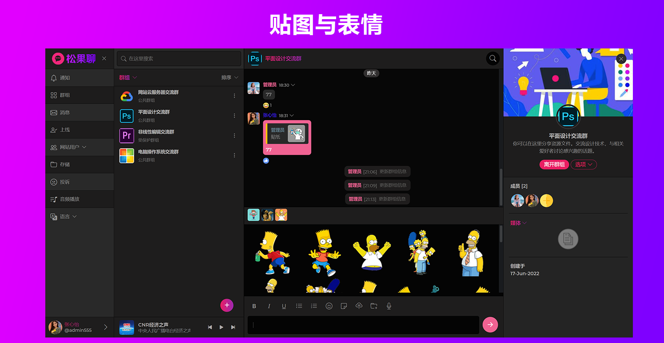Open options menu for 非线性编辑交流群
The height and width of the screenshot is (343, 664).
pos(235,136)
